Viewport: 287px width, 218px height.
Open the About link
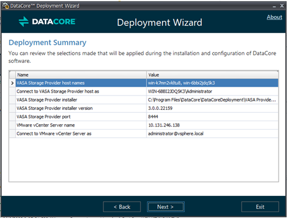[274, 17]
